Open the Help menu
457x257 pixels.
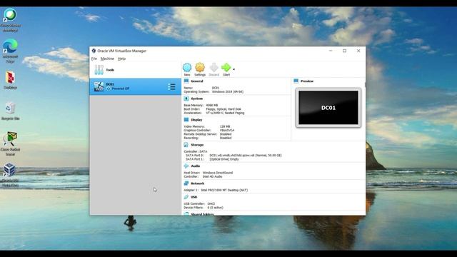coord(121,59)
